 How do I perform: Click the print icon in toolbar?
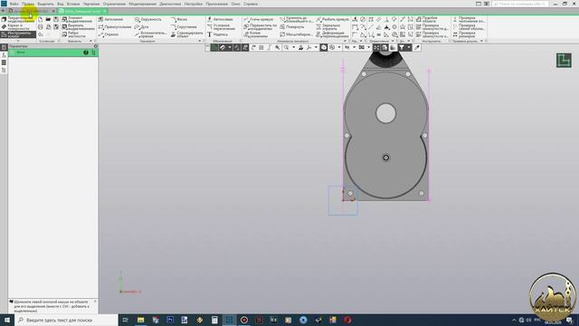(x=40, y=27)
